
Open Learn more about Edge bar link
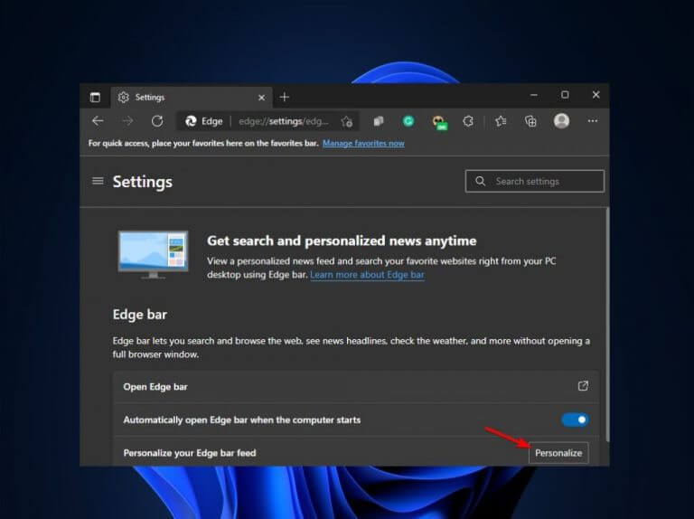pos(367,275)
